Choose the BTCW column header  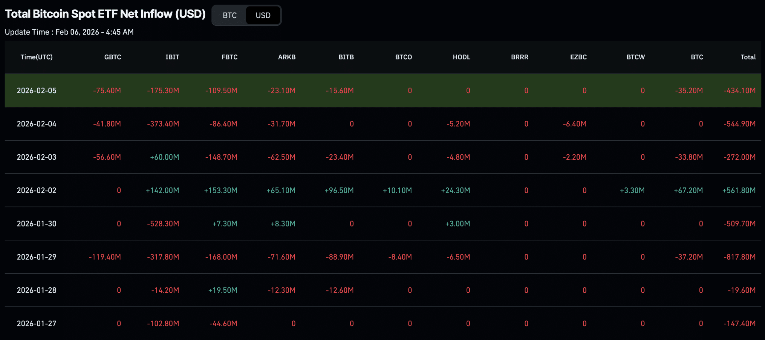[x=636, y=57]
